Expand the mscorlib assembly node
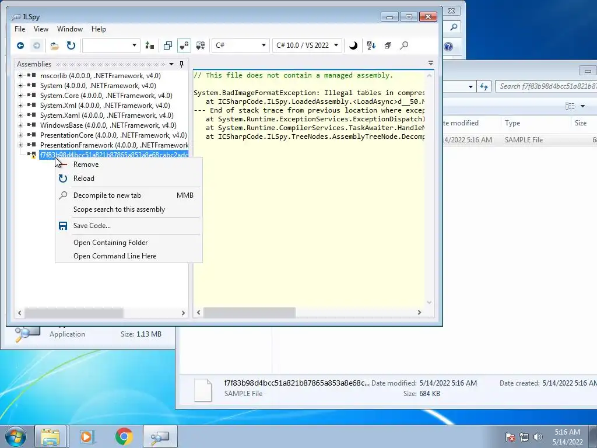Screen dimensions: 597x448 pos(20,75)
